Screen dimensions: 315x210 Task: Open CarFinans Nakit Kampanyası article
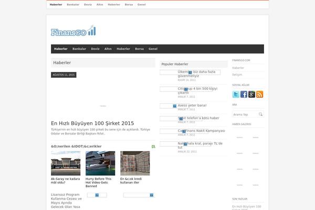[201, 131]
